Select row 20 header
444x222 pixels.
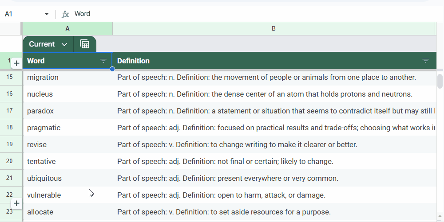pyautogui.click(x=10, y=161)
